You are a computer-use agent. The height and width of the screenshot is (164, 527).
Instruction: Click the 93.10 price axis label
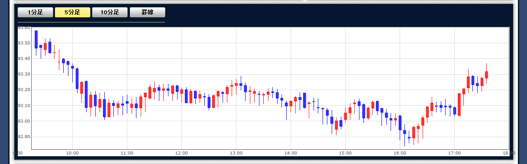point(24,106)
